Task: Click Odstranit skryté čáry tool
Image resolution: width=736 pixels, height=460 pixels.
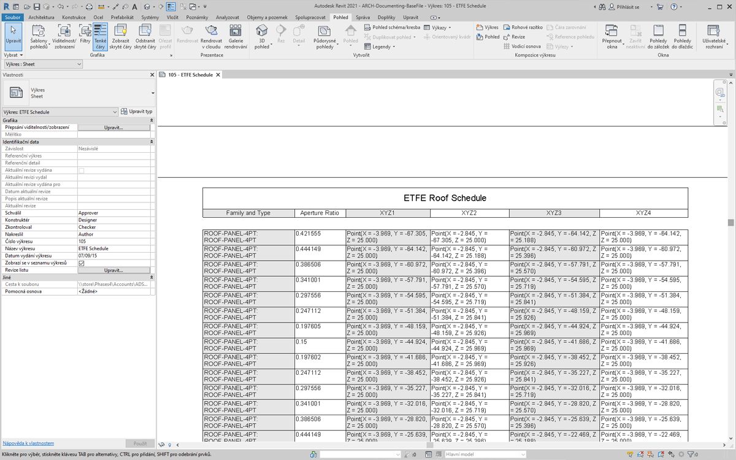Action: point(145,37)
